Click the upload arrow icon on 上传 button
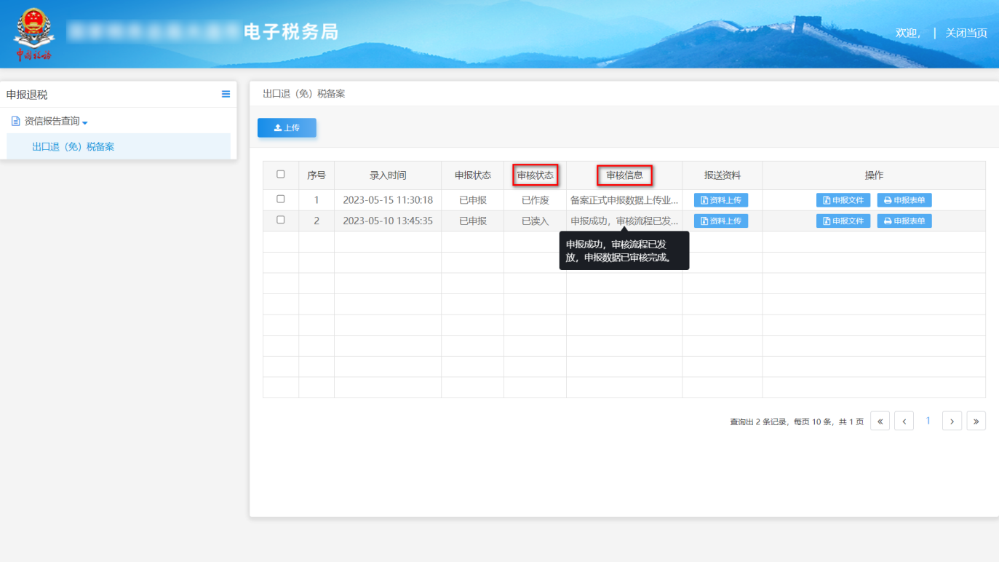The width and height of the screenshot is (999, 562). click(x=275, y=127)
